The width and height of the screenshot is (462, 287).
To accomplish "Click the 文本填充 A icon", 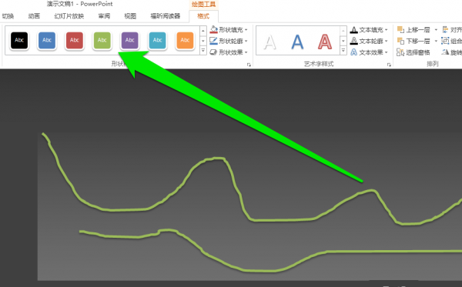I will pos(354,30).
